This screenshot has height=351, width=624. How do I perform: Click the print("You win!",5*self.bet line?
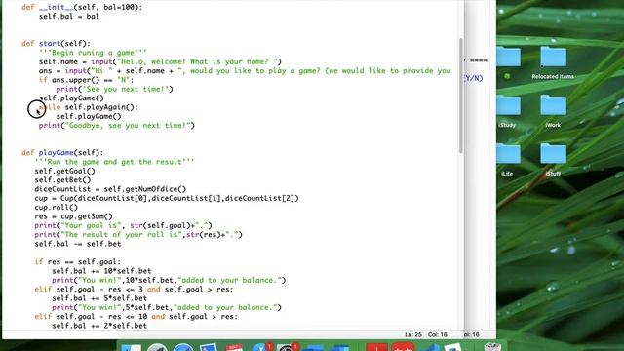click(x=167, y=308)
